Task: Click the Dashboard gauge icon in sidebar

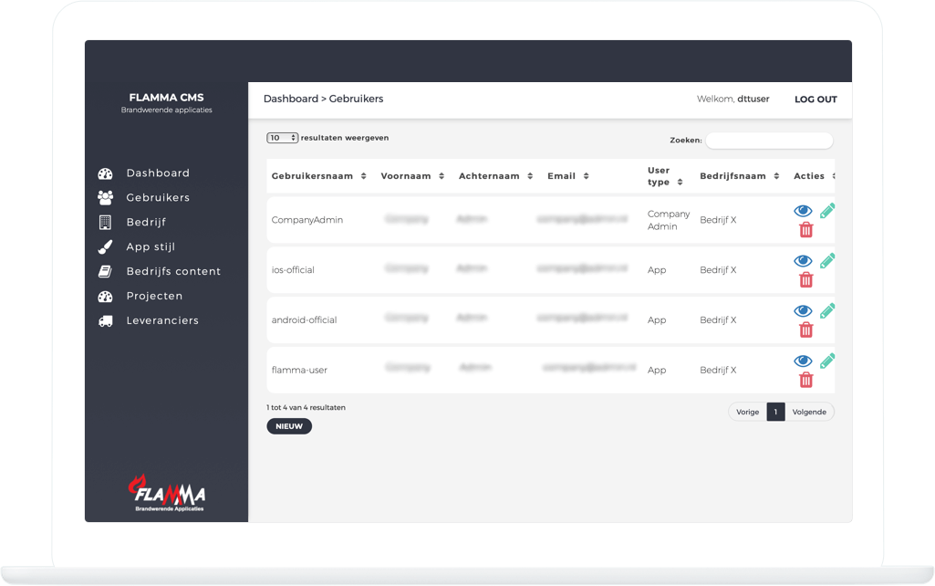Action: (106, 173)
